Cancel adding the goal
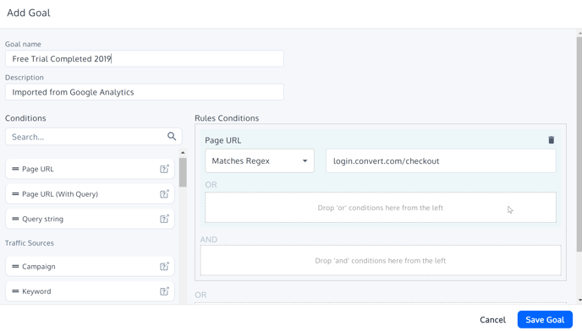The height and width of the screenshot is (331, 582). pos(492,319)
